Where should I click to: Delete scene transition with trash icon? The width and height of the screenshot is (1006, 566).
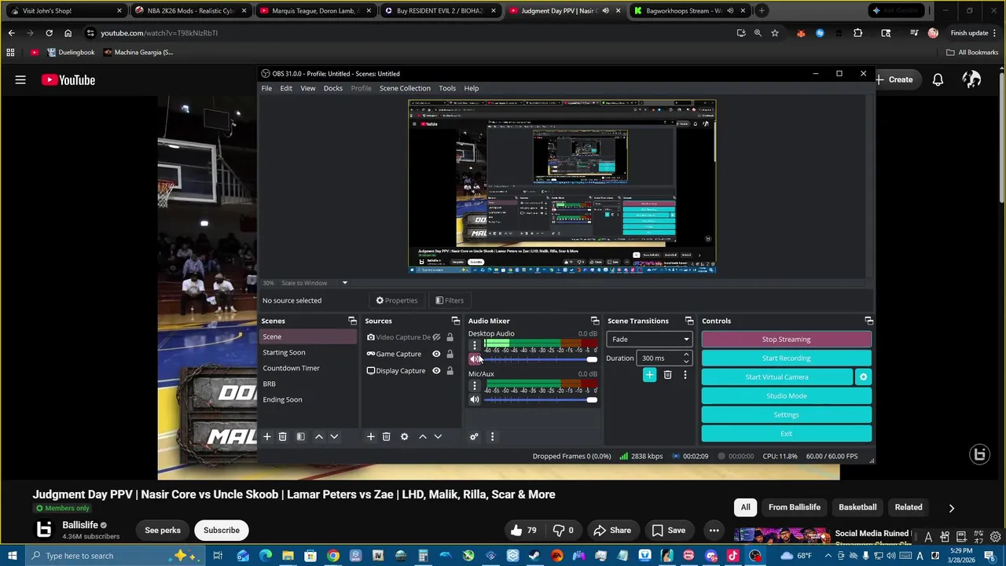tap(667, 375)
